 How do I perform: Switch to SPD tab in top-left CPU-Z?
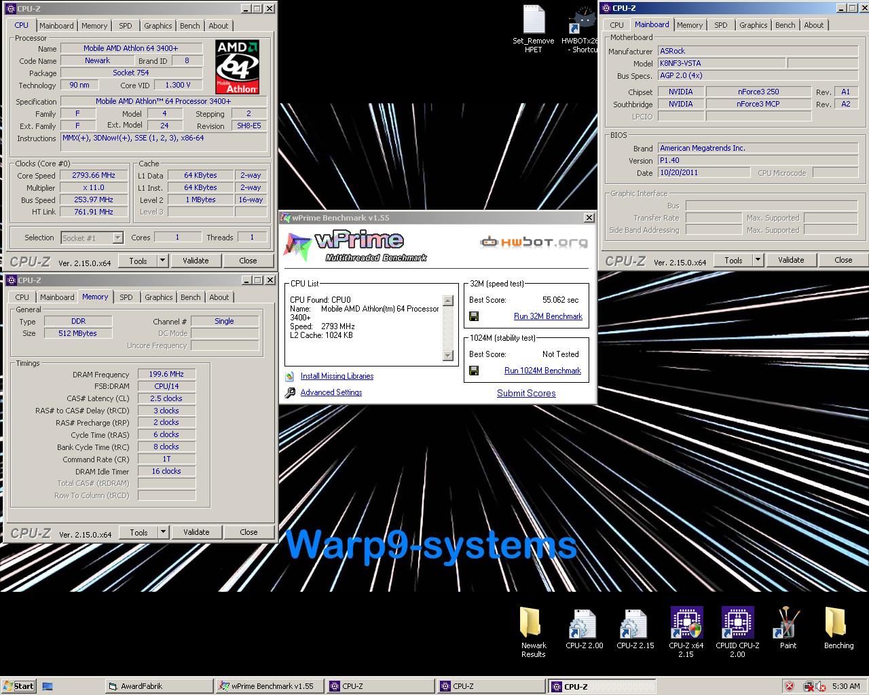point(126,26)
